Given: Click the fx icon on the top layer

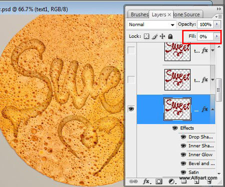Looking at the screenshot, I should tap(205, 50).
